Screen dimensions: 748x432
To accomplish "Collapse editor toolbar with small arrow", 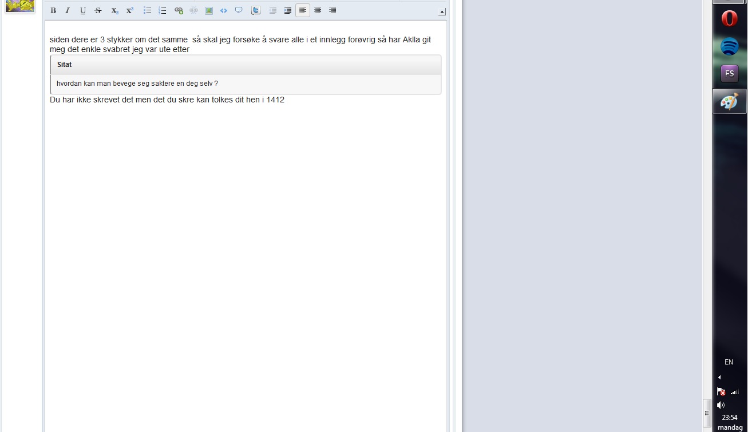I will point(442,12).
